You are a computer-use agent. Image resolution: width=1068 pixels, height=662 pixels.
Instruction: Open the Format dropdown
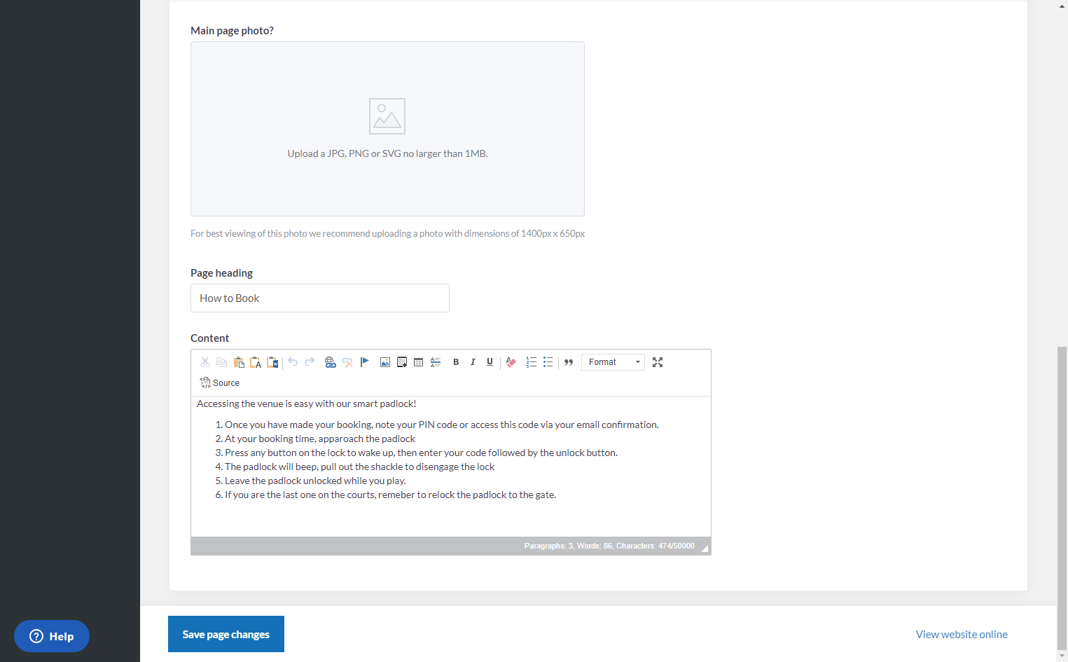point(613,362)
